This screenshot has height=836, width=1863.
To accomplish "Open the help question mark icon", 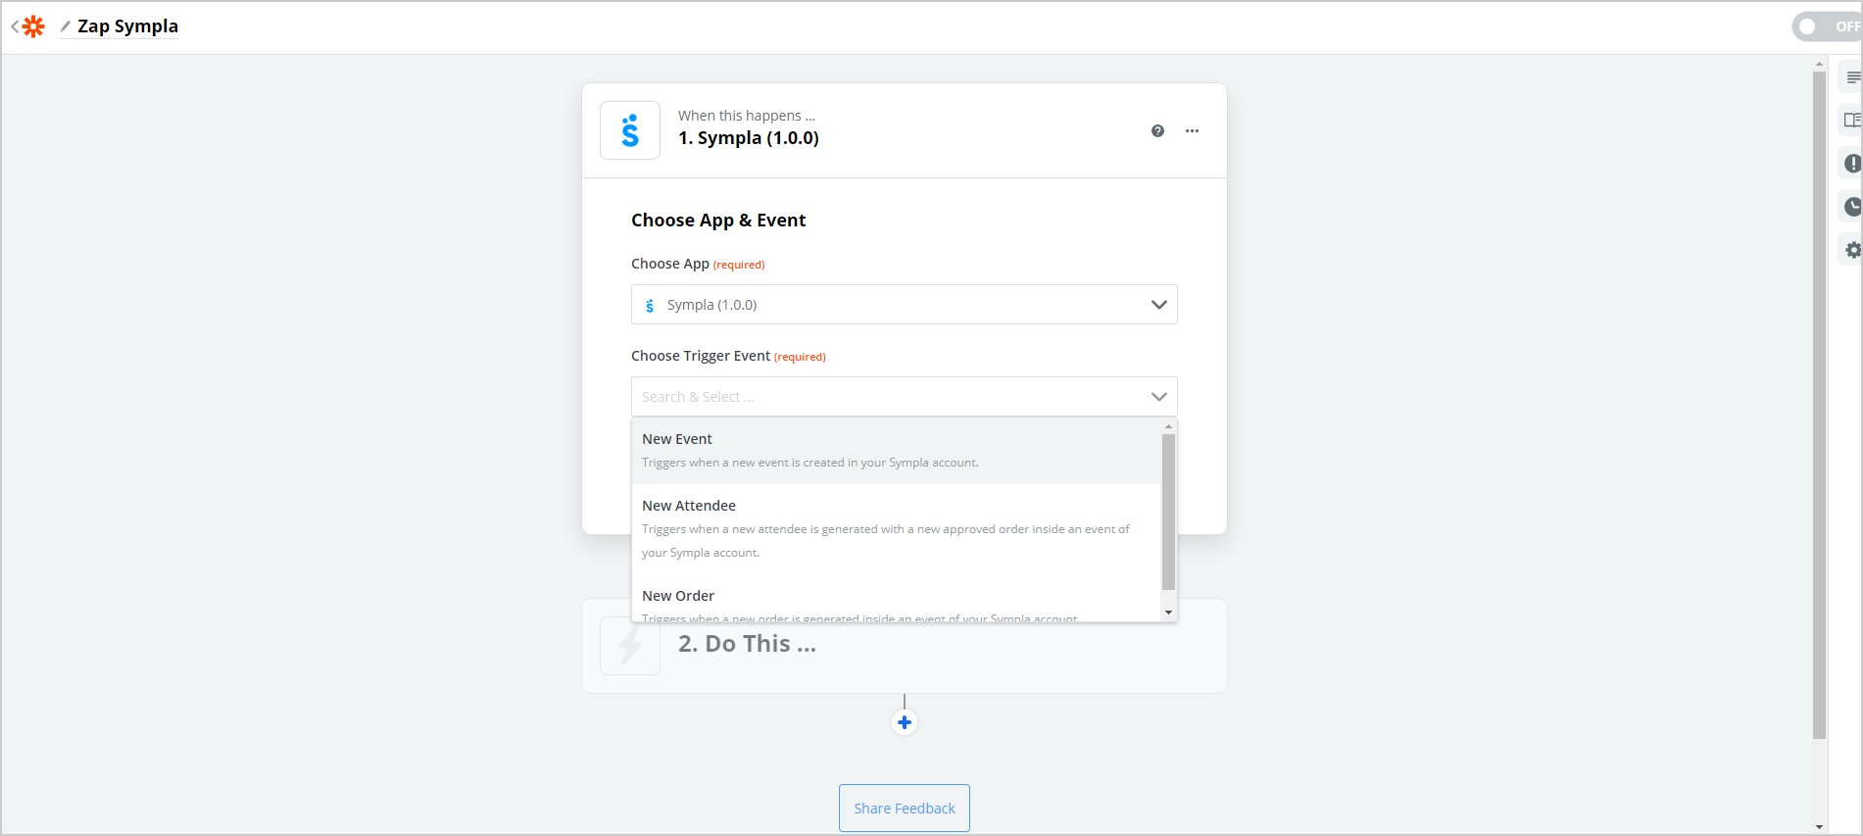I will 1157,130.
